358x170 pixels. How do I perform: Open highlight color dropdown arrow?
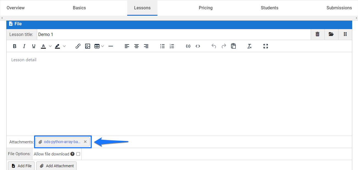[x=64, y=46]
